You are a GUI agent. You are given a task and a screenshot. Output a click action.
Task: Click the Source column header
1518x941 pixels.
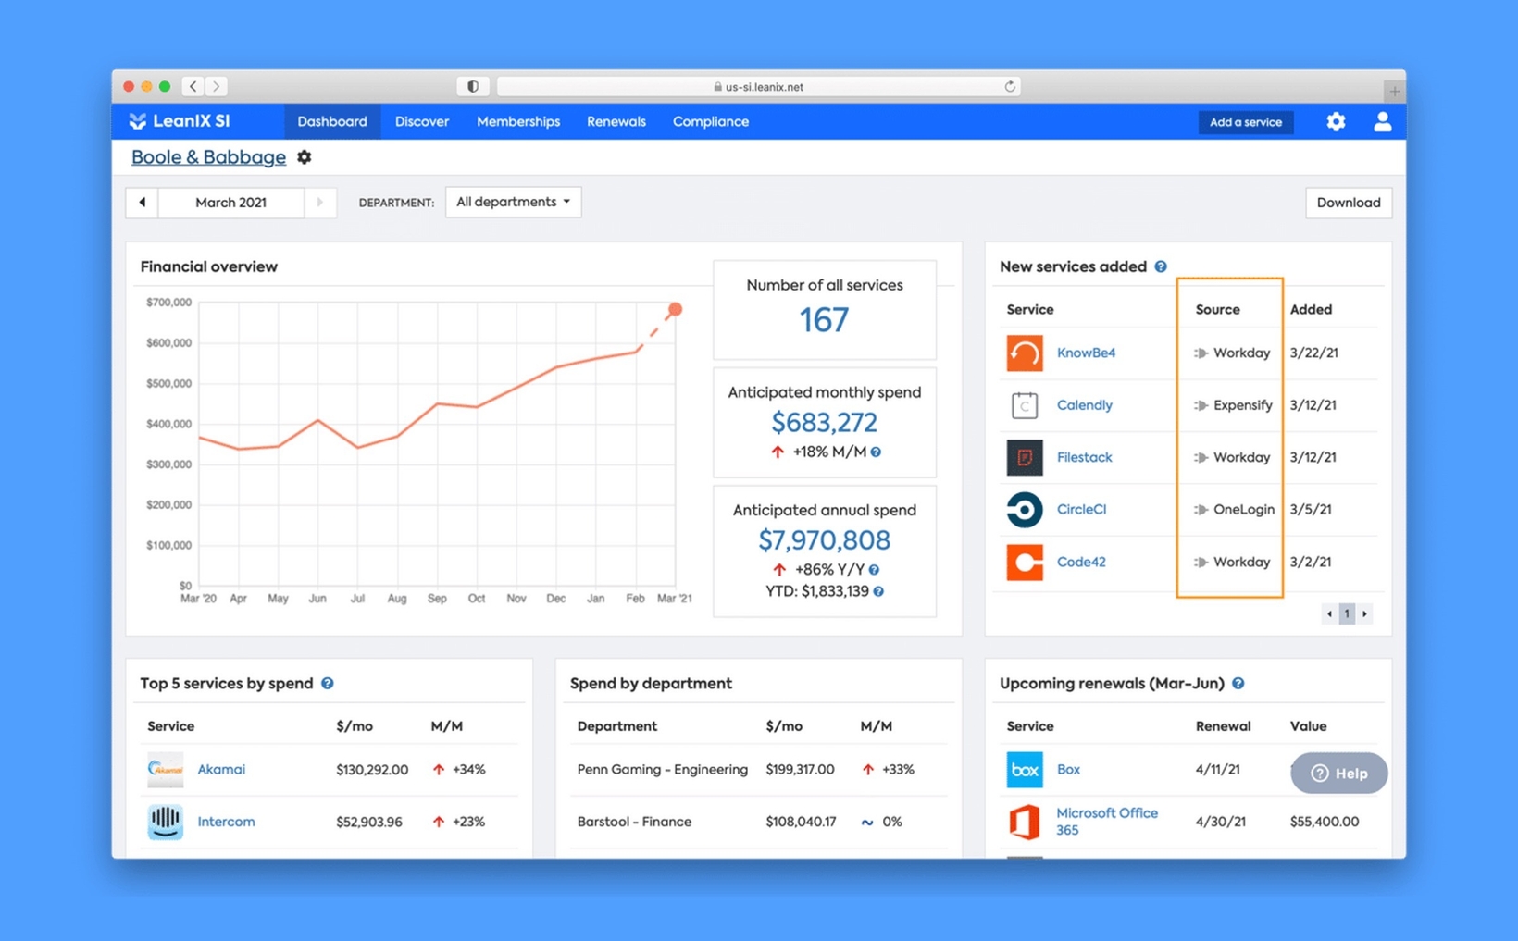tap(1217, 309)
